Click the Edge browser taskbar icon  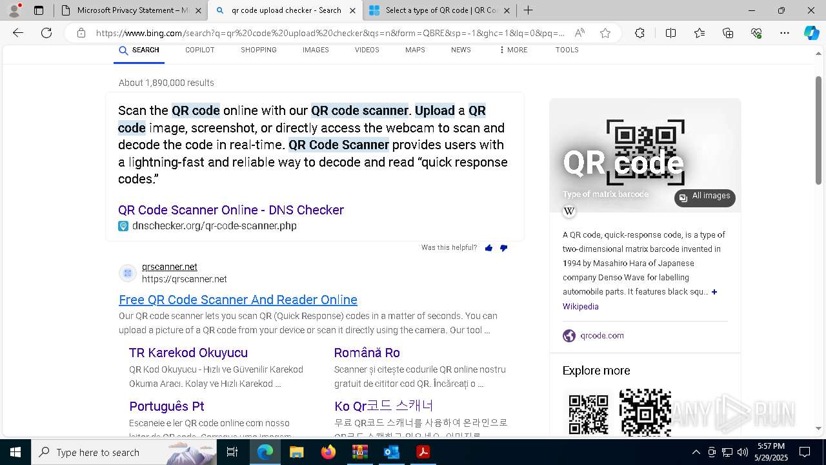265,452
